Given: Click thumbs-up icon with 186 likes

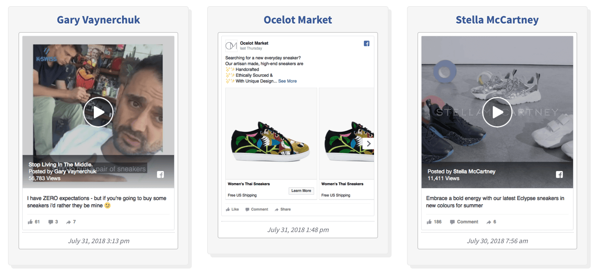Looking at the screenshot, I should coord(429,222).
